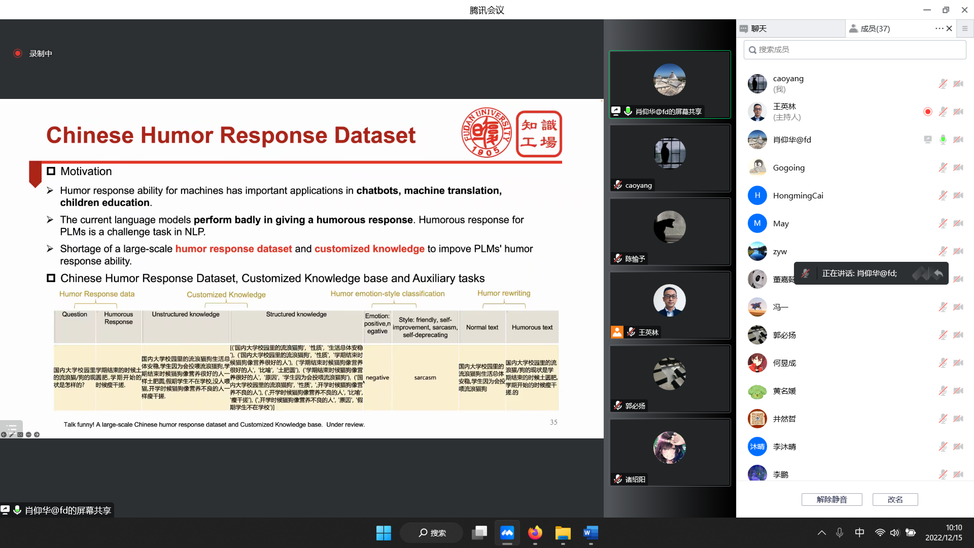Click the 改名 rename button

895,500
